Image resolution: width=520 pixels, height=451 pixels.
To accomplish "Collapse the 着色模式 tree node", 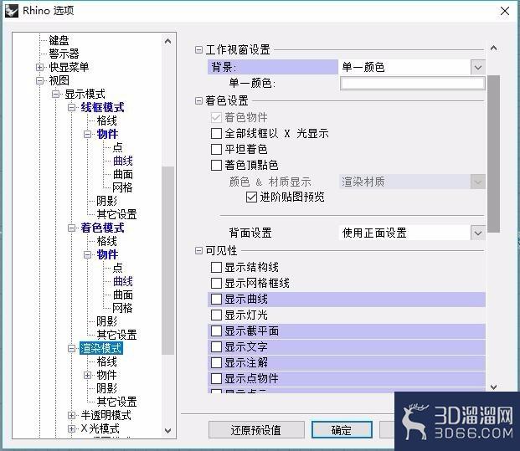I will tap(71, 228).
